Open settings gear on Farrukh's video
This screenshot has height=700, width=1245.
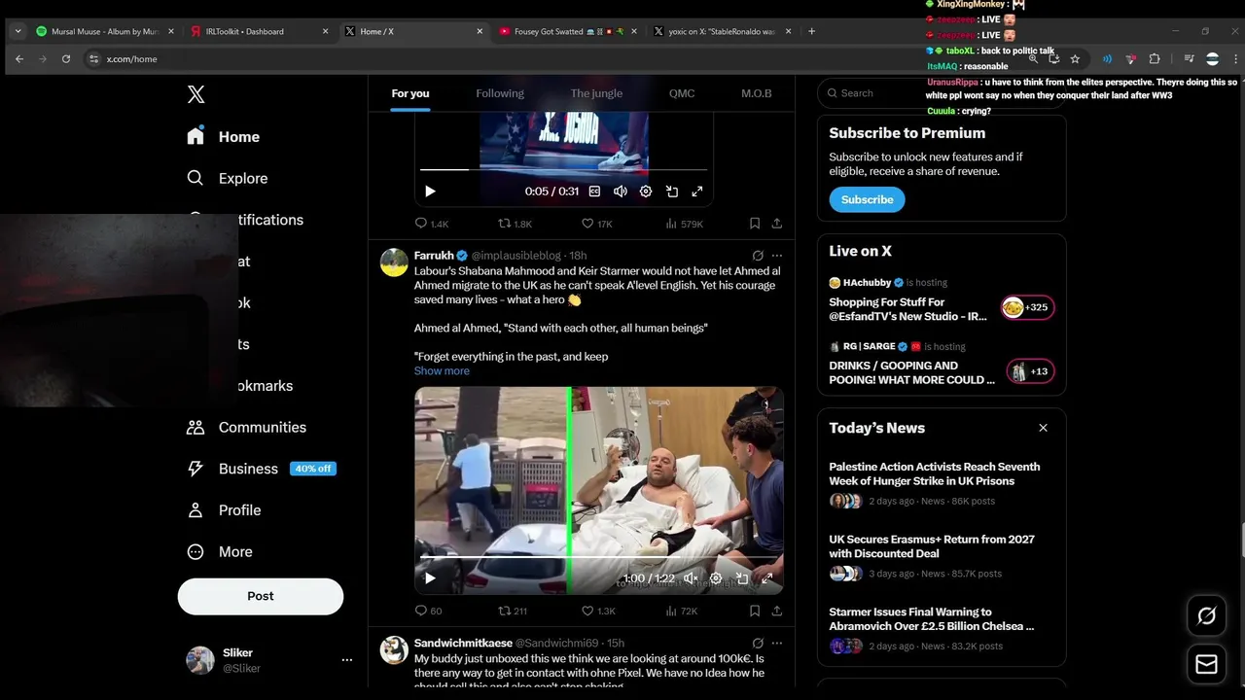click(x=716, y=578)
